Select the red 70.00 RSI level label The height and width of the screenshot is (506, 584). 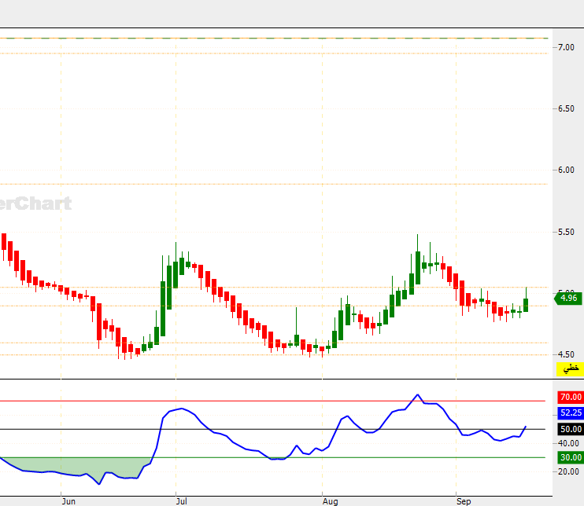point(570,397)
